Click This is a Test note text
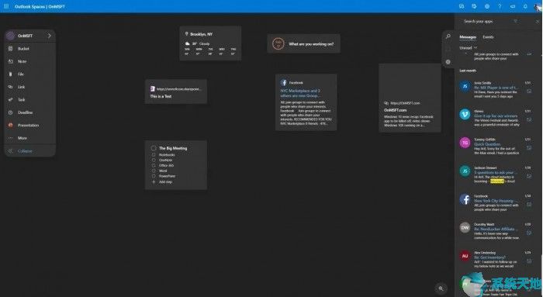Viewport: 543px width, 297px height. pyautogui.click(x=161, y=96)
